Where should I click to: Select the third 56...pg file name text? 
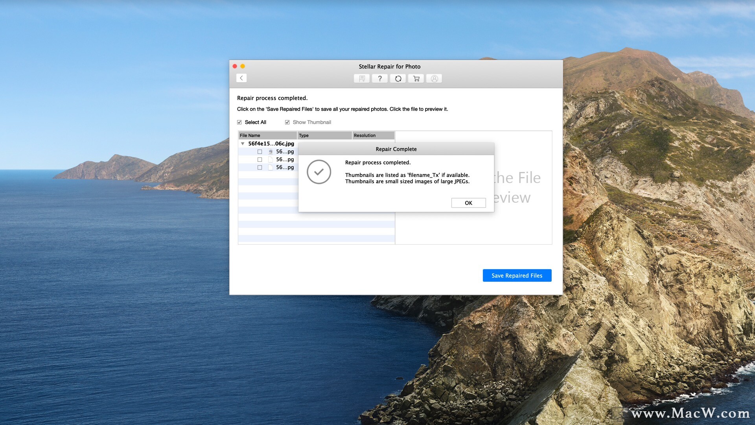point(285,167)
